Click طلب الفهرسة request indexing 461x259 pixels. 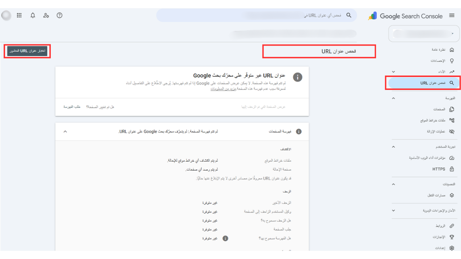[72, 107]
